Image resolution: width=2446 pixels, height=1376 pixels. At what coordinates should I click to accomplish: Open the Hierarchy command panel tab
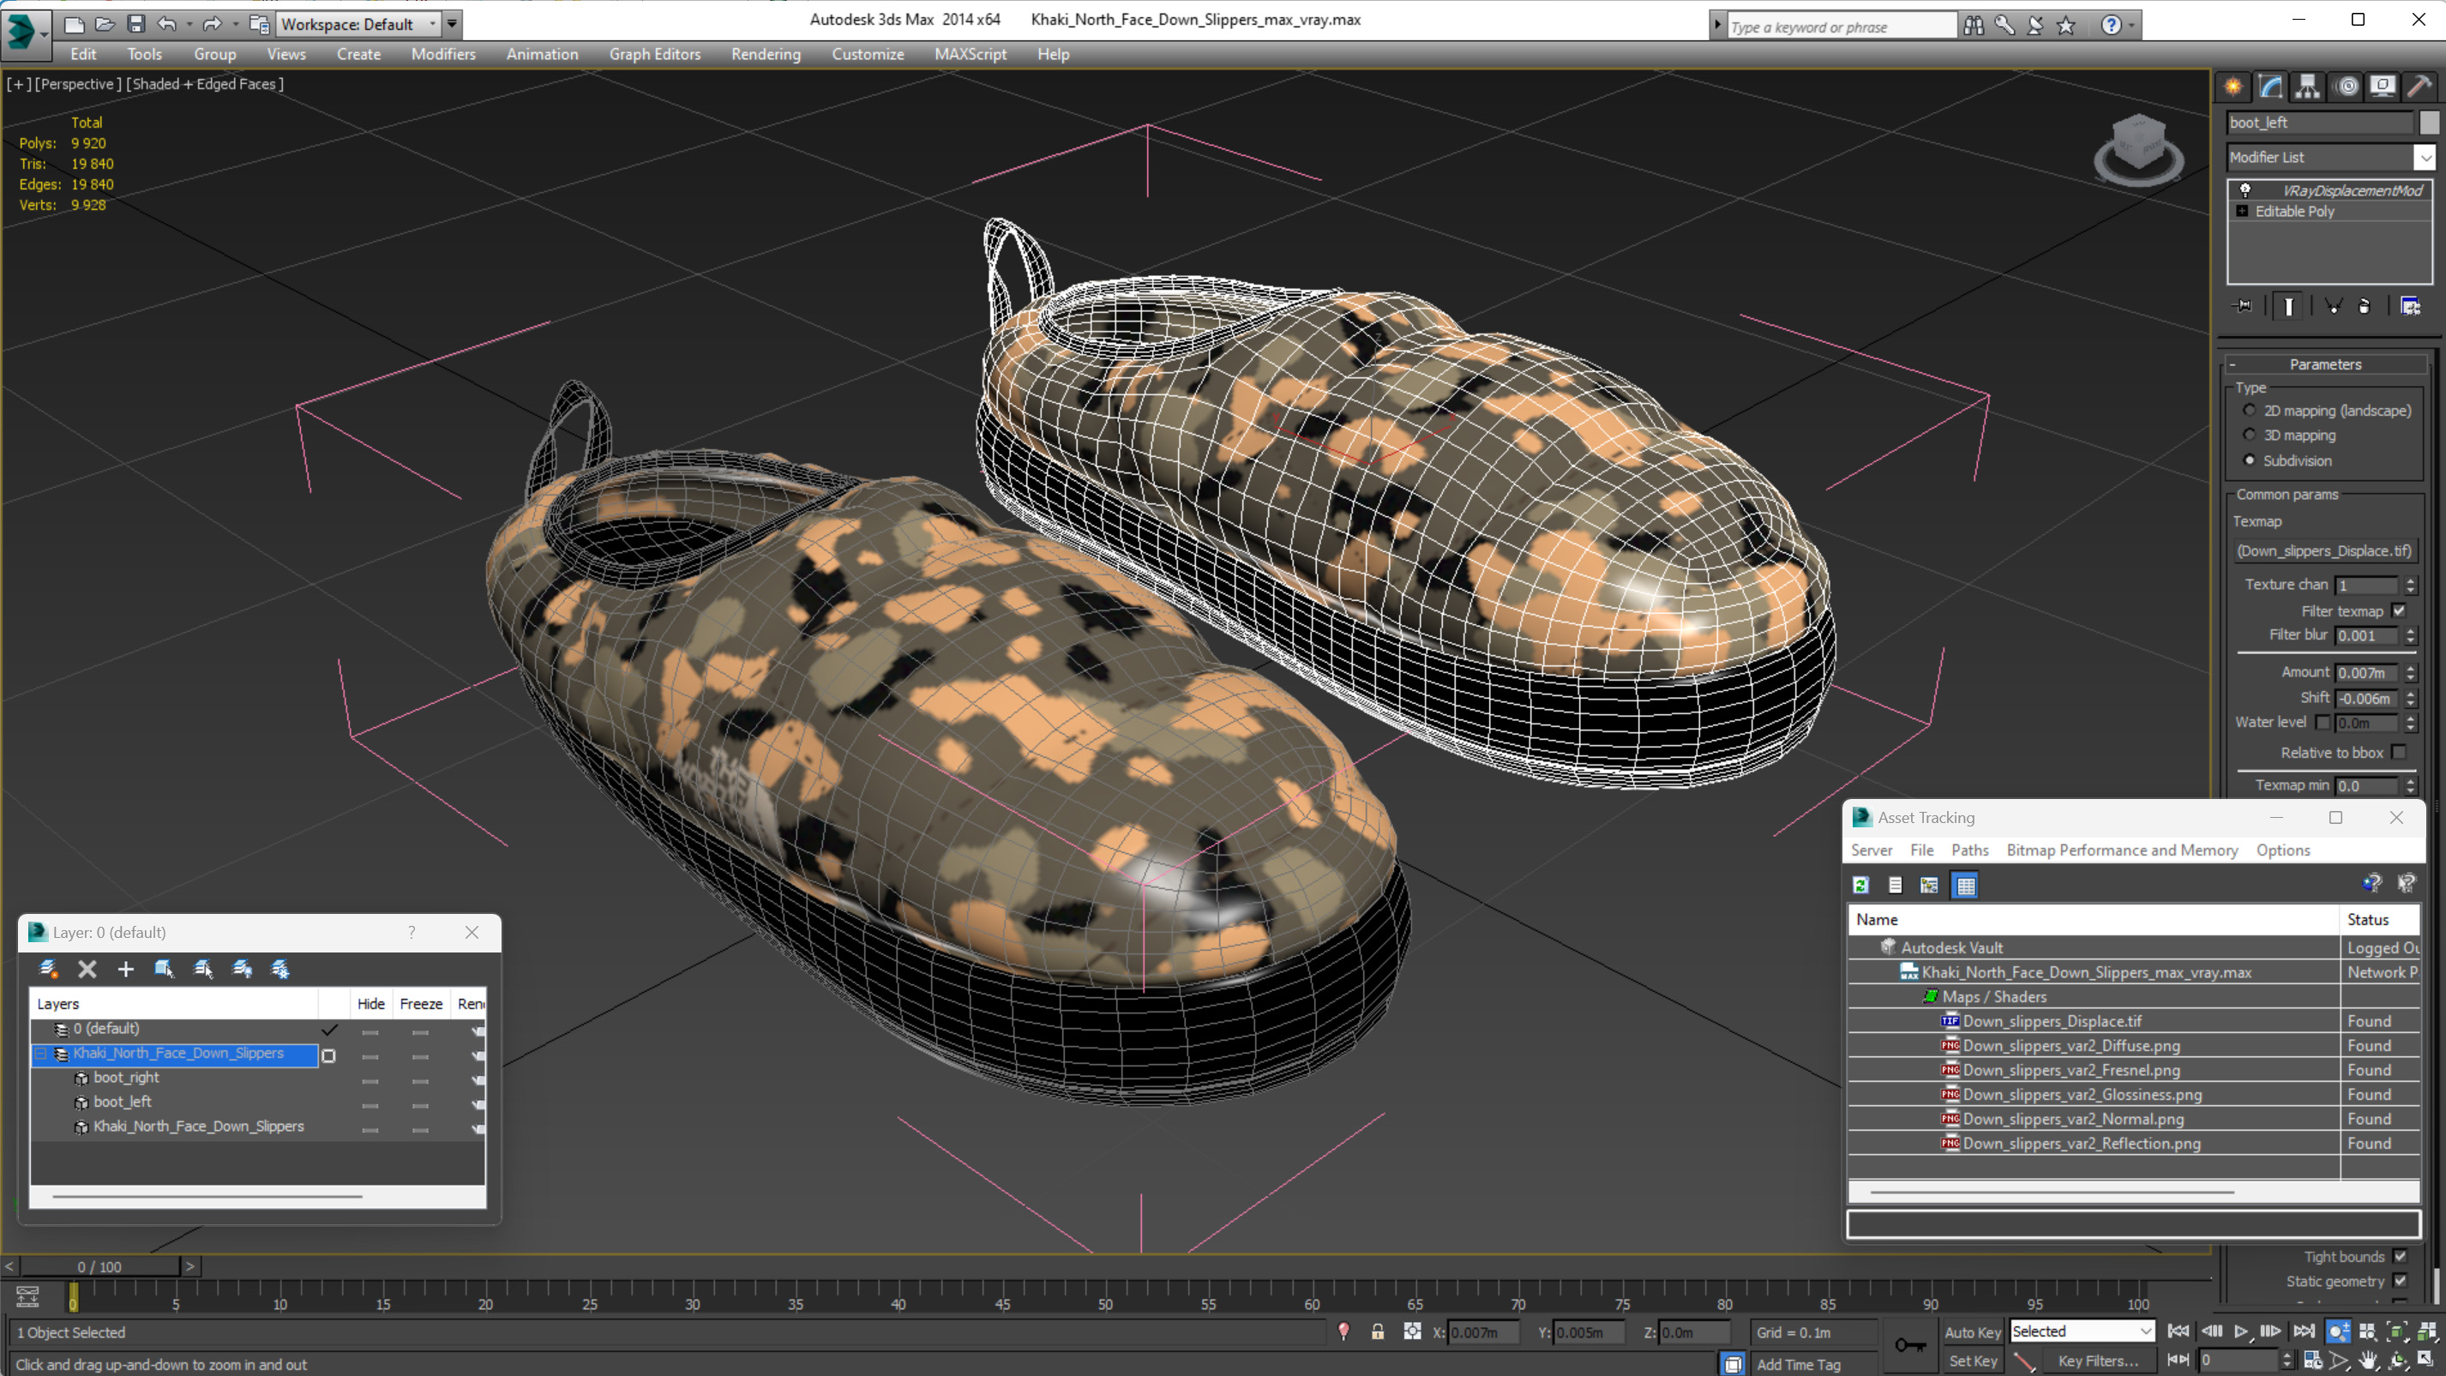point(2307,87)
